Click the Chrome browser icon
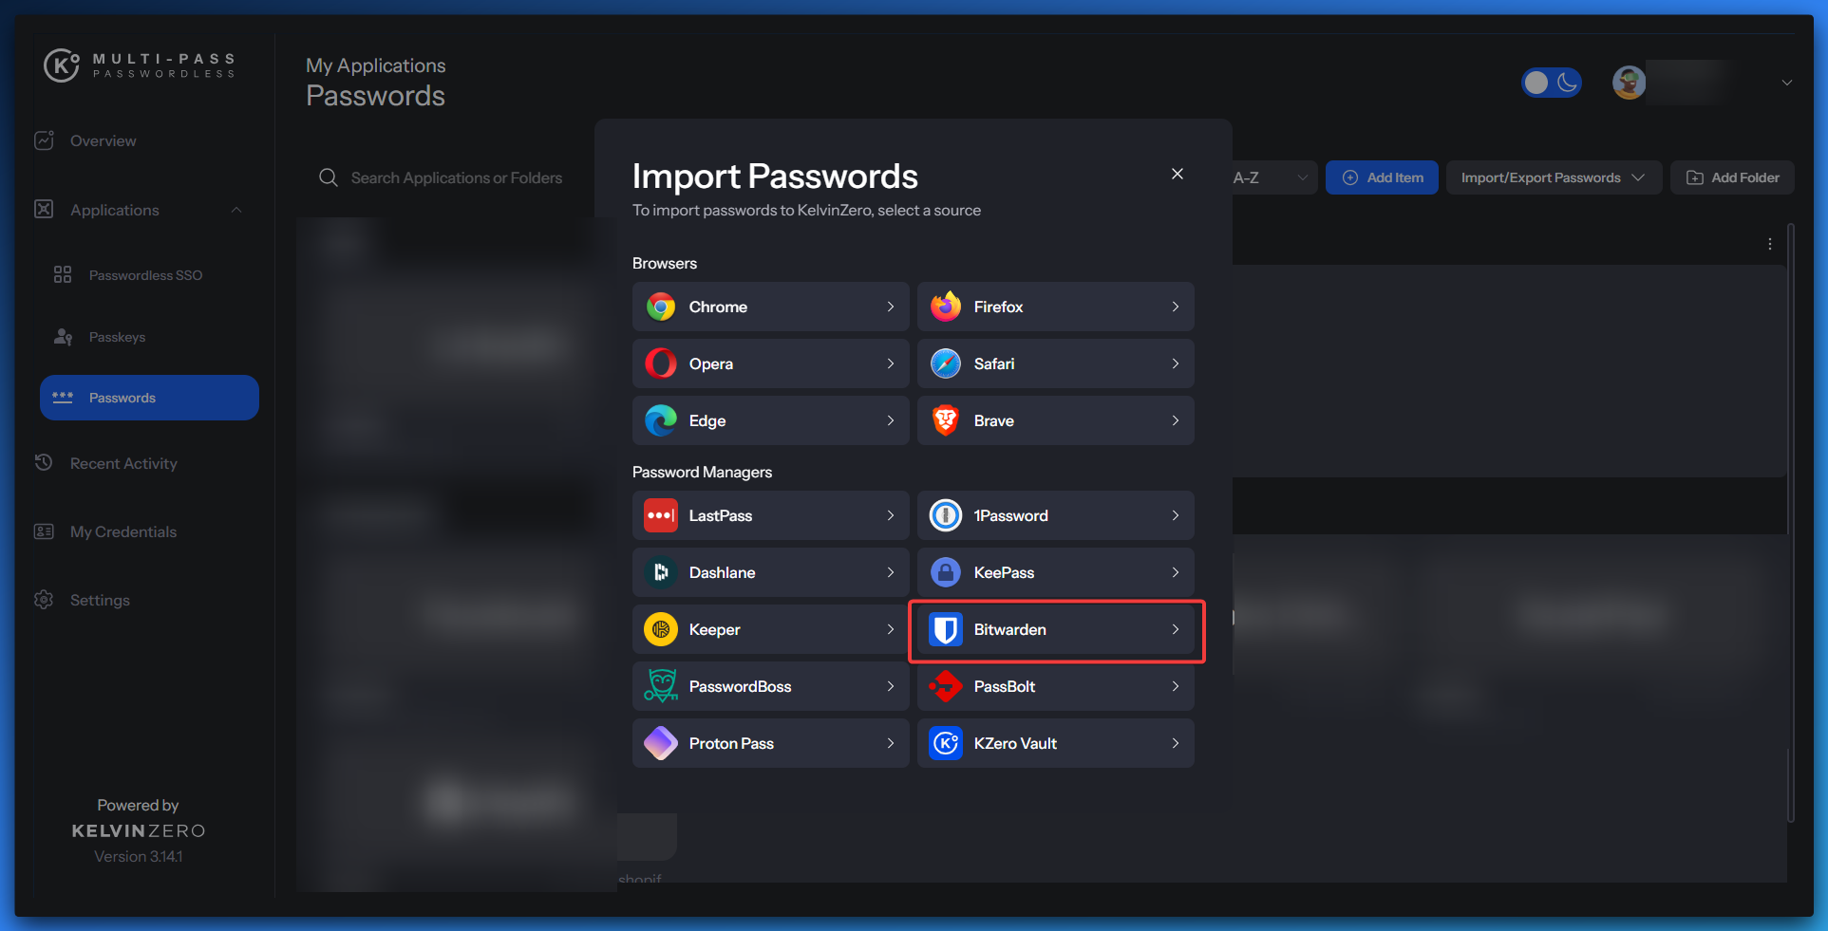Screen dimensions: 1828x931 coord(661,307)
